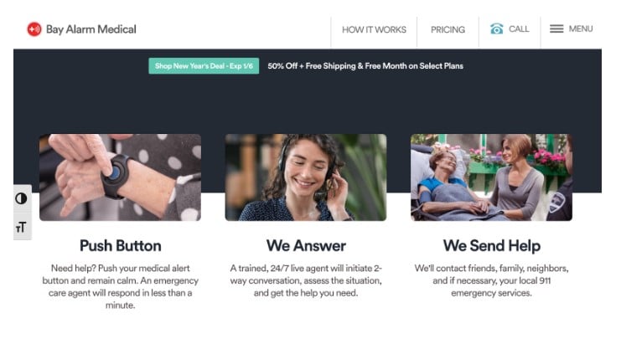Select the wrist button press photo
This screenshot has height=349, width=621.
point(120,177)
